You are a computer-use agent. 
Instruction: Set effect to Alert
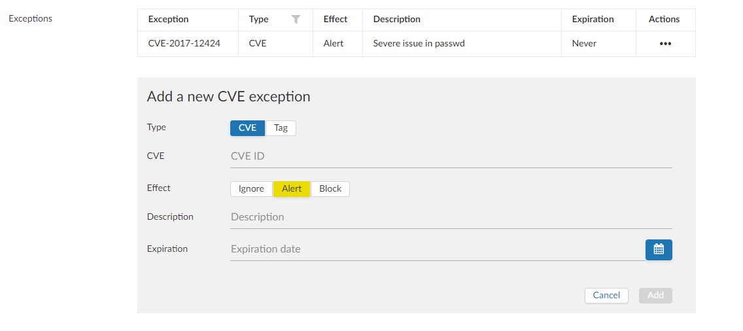coord(292,189)
